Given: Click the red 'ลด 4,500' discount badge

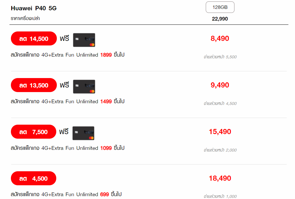Looking at the screenshot, I should pyautogui.click(x=34, y=178).
